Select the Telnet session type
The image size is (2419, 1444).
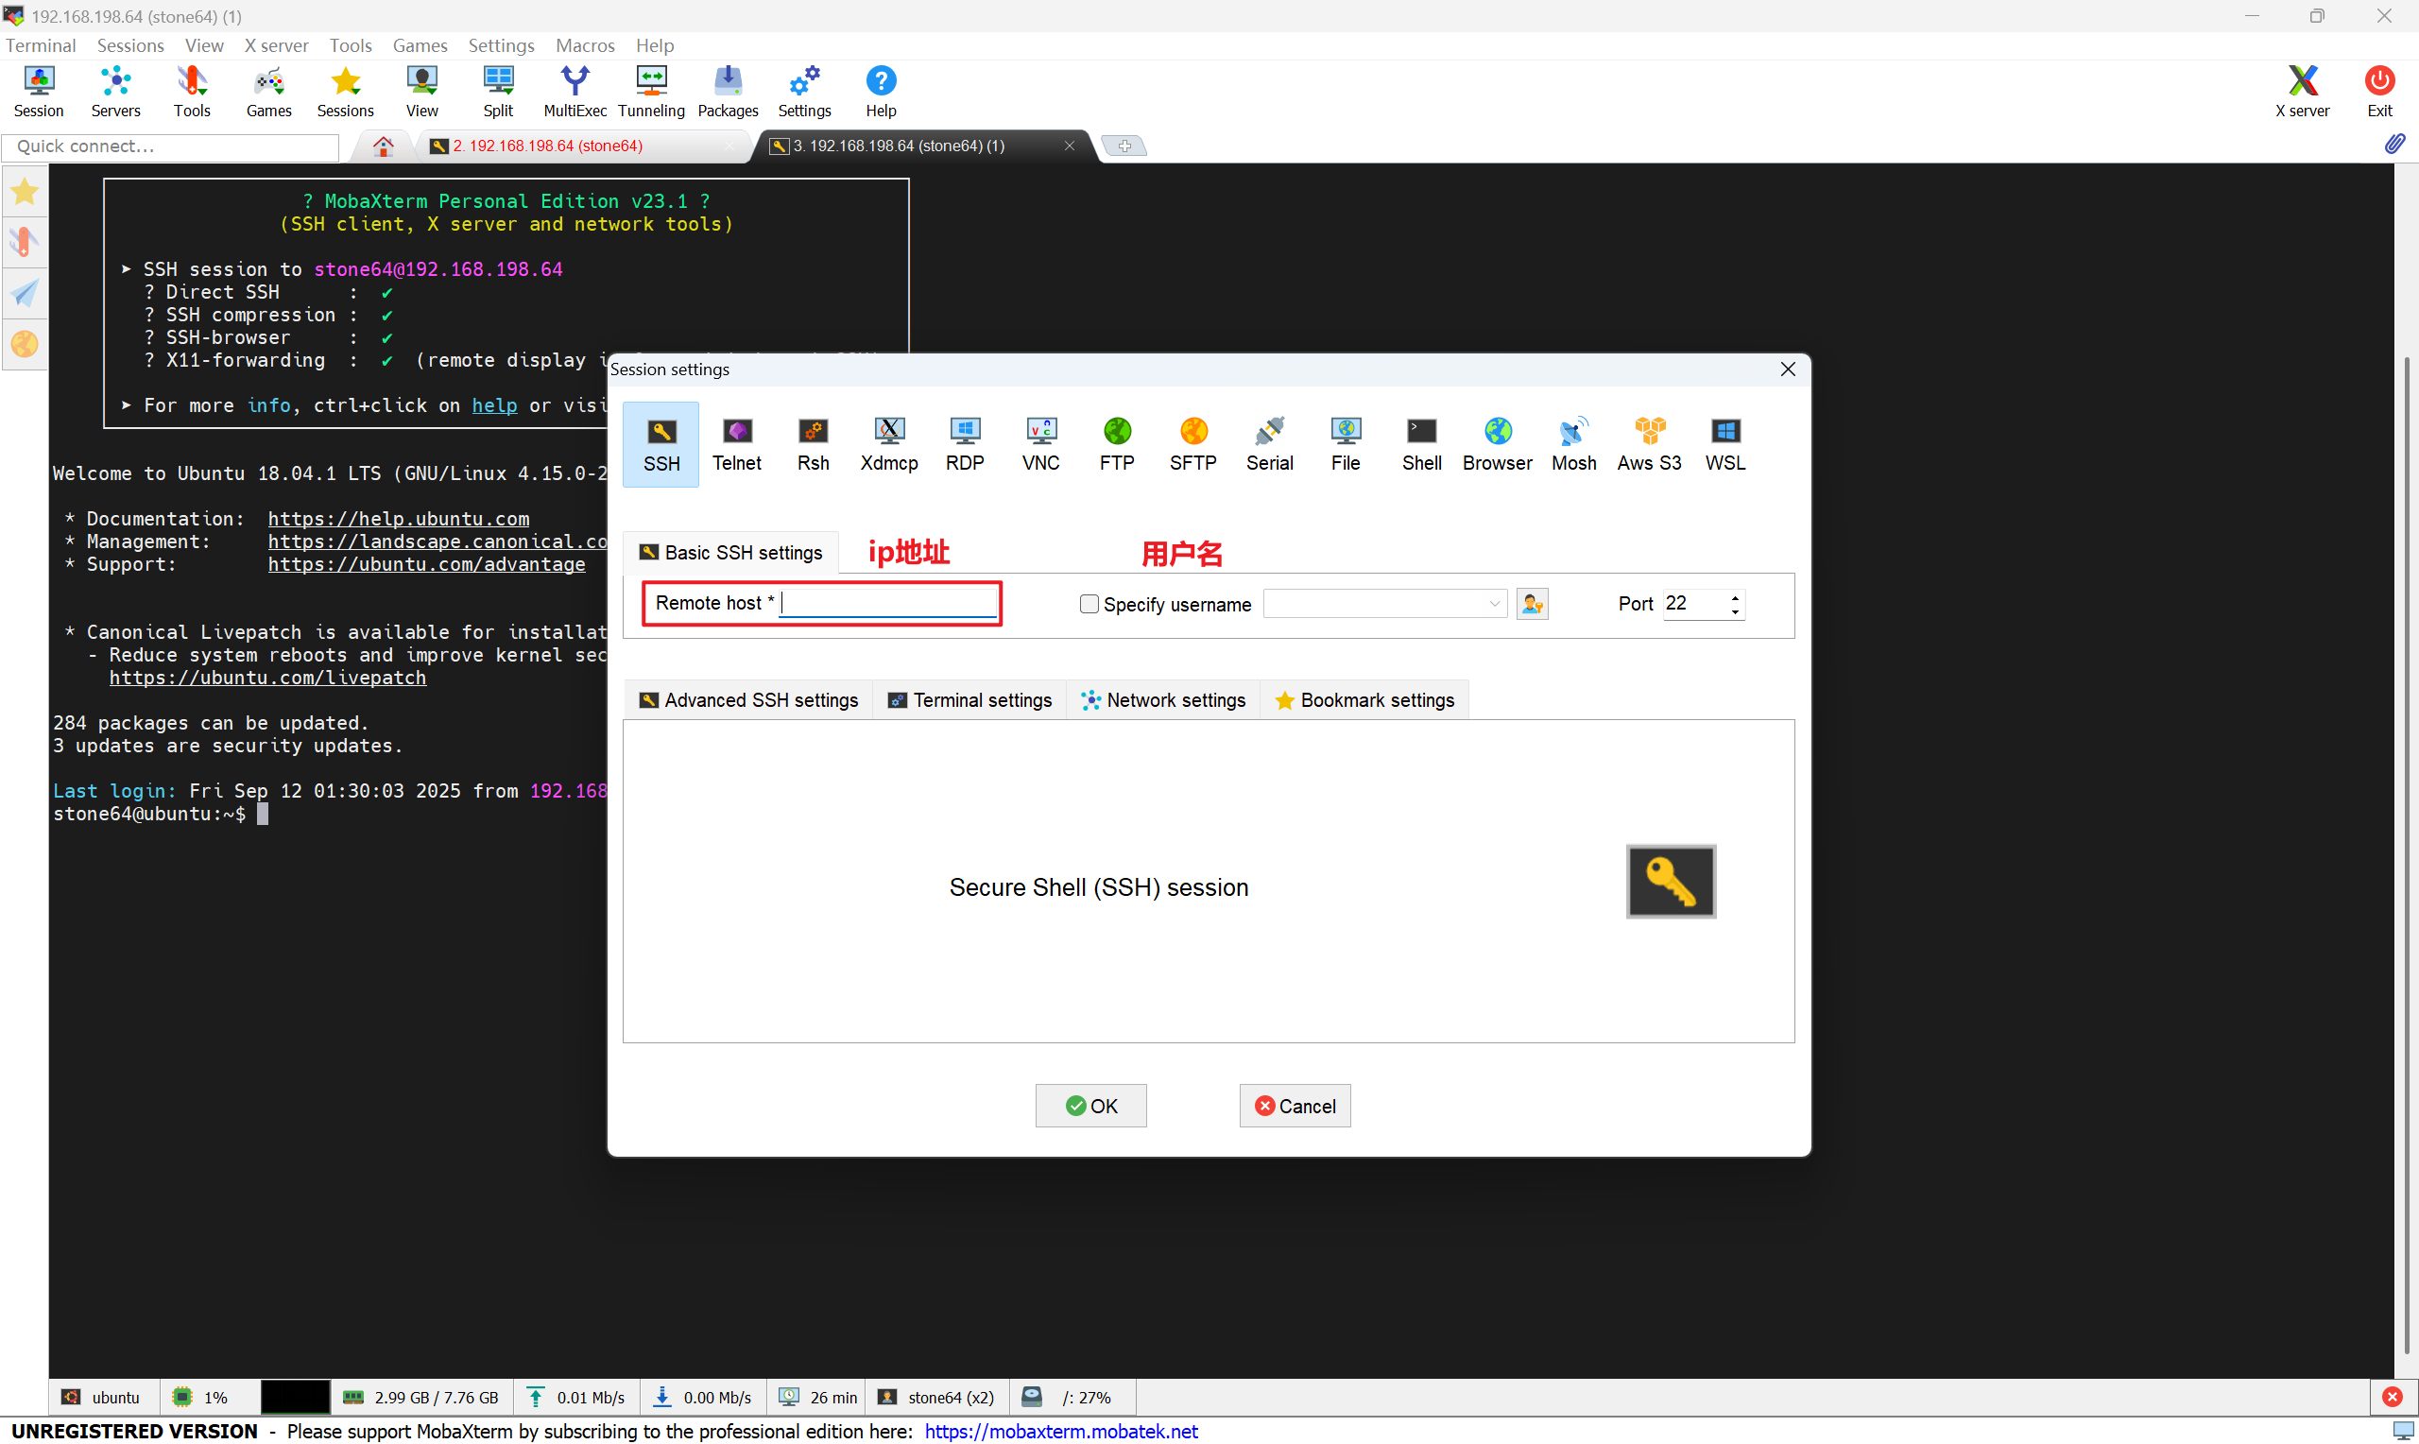point(737,445)
